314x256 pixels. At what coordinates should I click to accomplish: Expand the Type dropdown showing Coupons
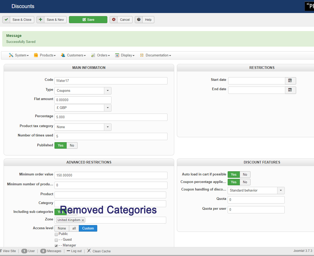108,91
